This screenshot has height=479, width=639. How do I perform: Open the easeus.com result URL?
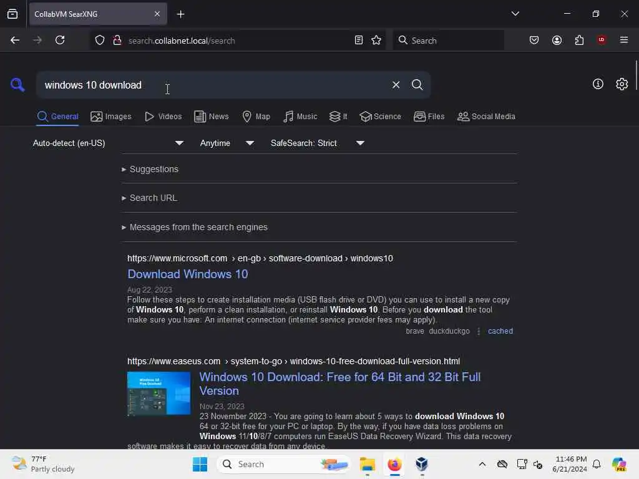[293, 361]
